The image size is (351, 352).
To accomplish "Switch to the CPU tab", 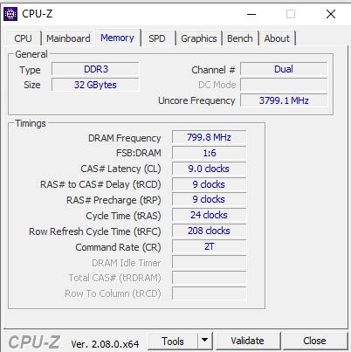I will coord(23,38).
